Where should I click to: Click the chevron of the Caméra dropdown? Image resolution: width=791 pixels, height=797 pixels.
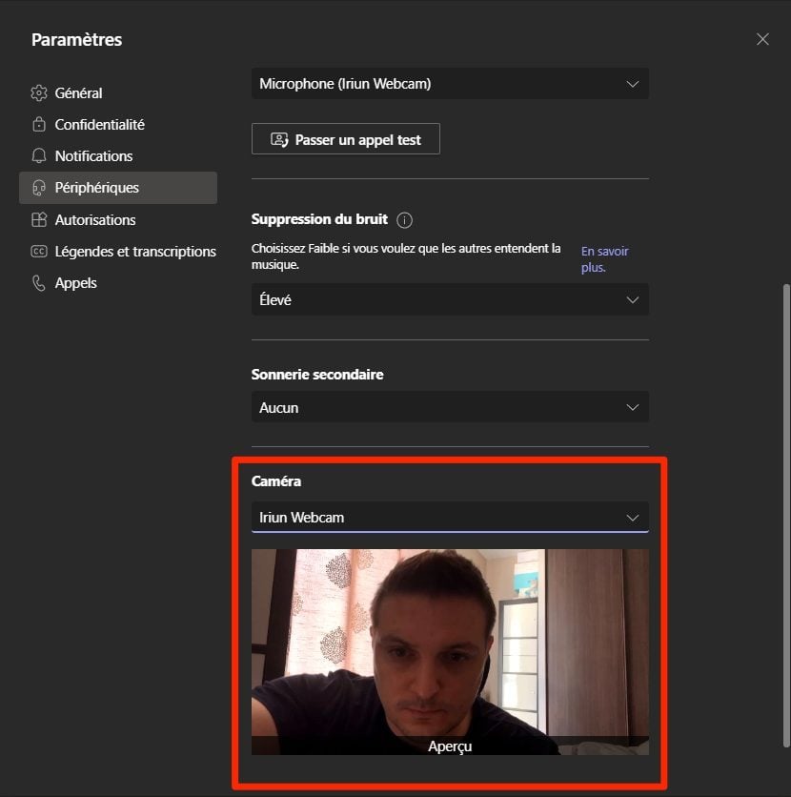pos(633,518)
